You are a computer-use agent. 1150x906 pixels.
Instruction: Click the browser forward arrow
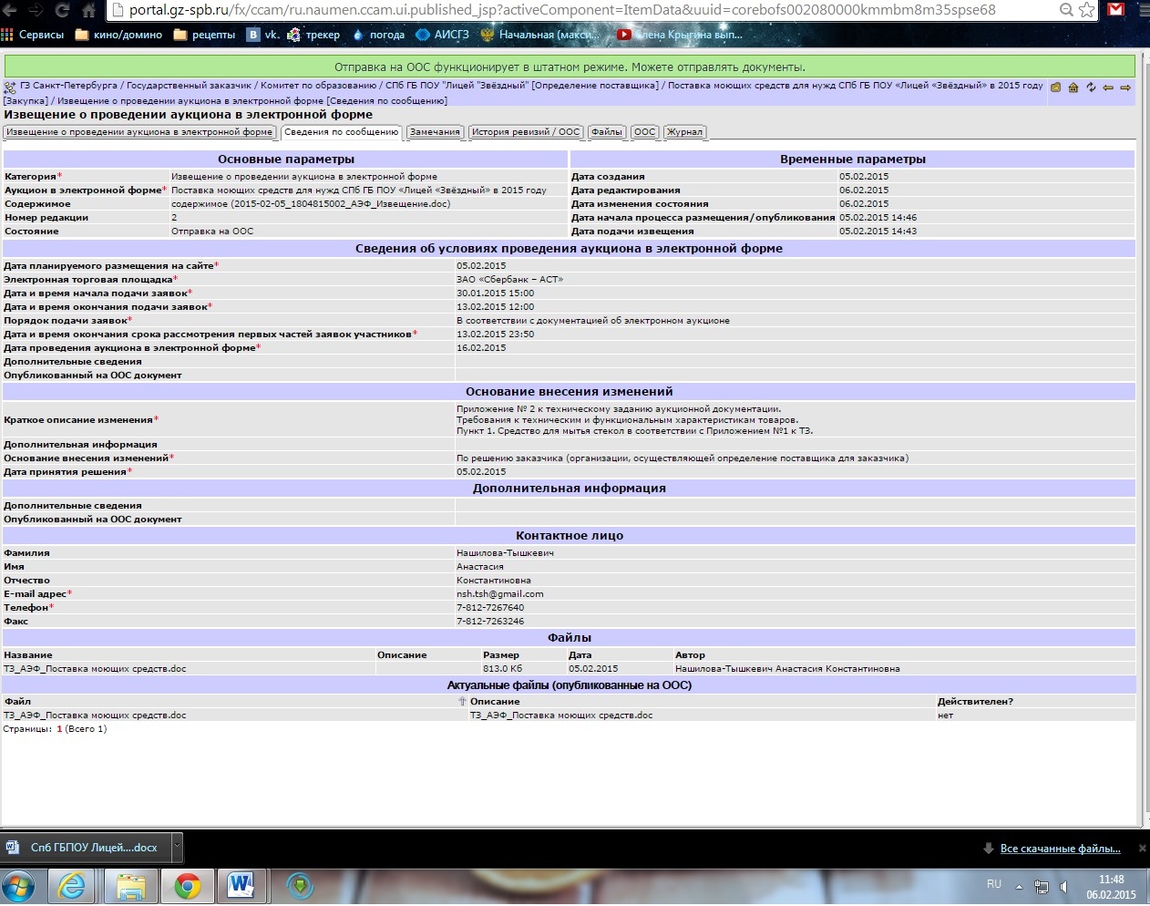coord(36,10)
